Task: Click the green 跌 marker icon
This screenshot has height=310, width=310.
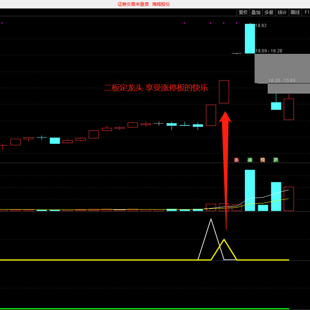Action: click(x=276, y=160)
